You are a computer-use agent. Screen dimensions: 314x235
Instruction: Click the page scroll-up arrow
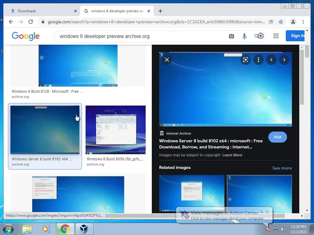(307, 30)
